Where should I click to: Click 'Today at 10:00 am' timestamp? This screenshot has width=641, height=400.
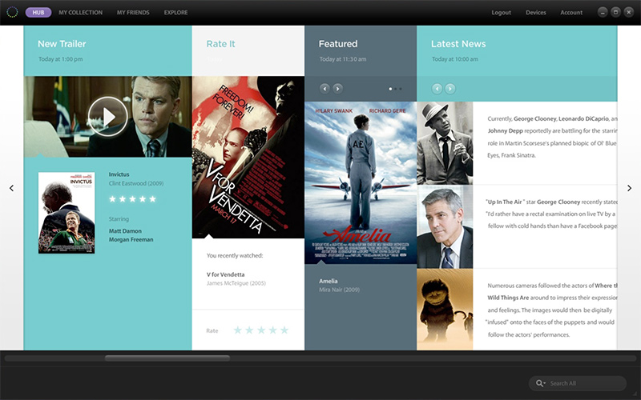pos(455,59)
